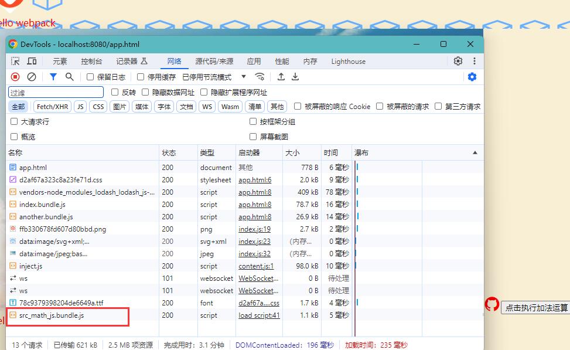
Task: Click the script icon beside vendors-node_modules_lodash row
Action: coord(13,192)
